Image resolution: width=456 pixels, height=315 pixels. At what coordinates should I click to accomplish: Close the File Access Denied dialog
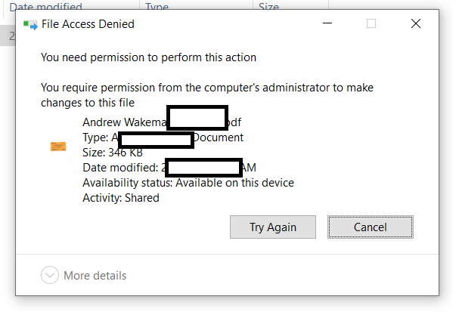coord(415,24)
